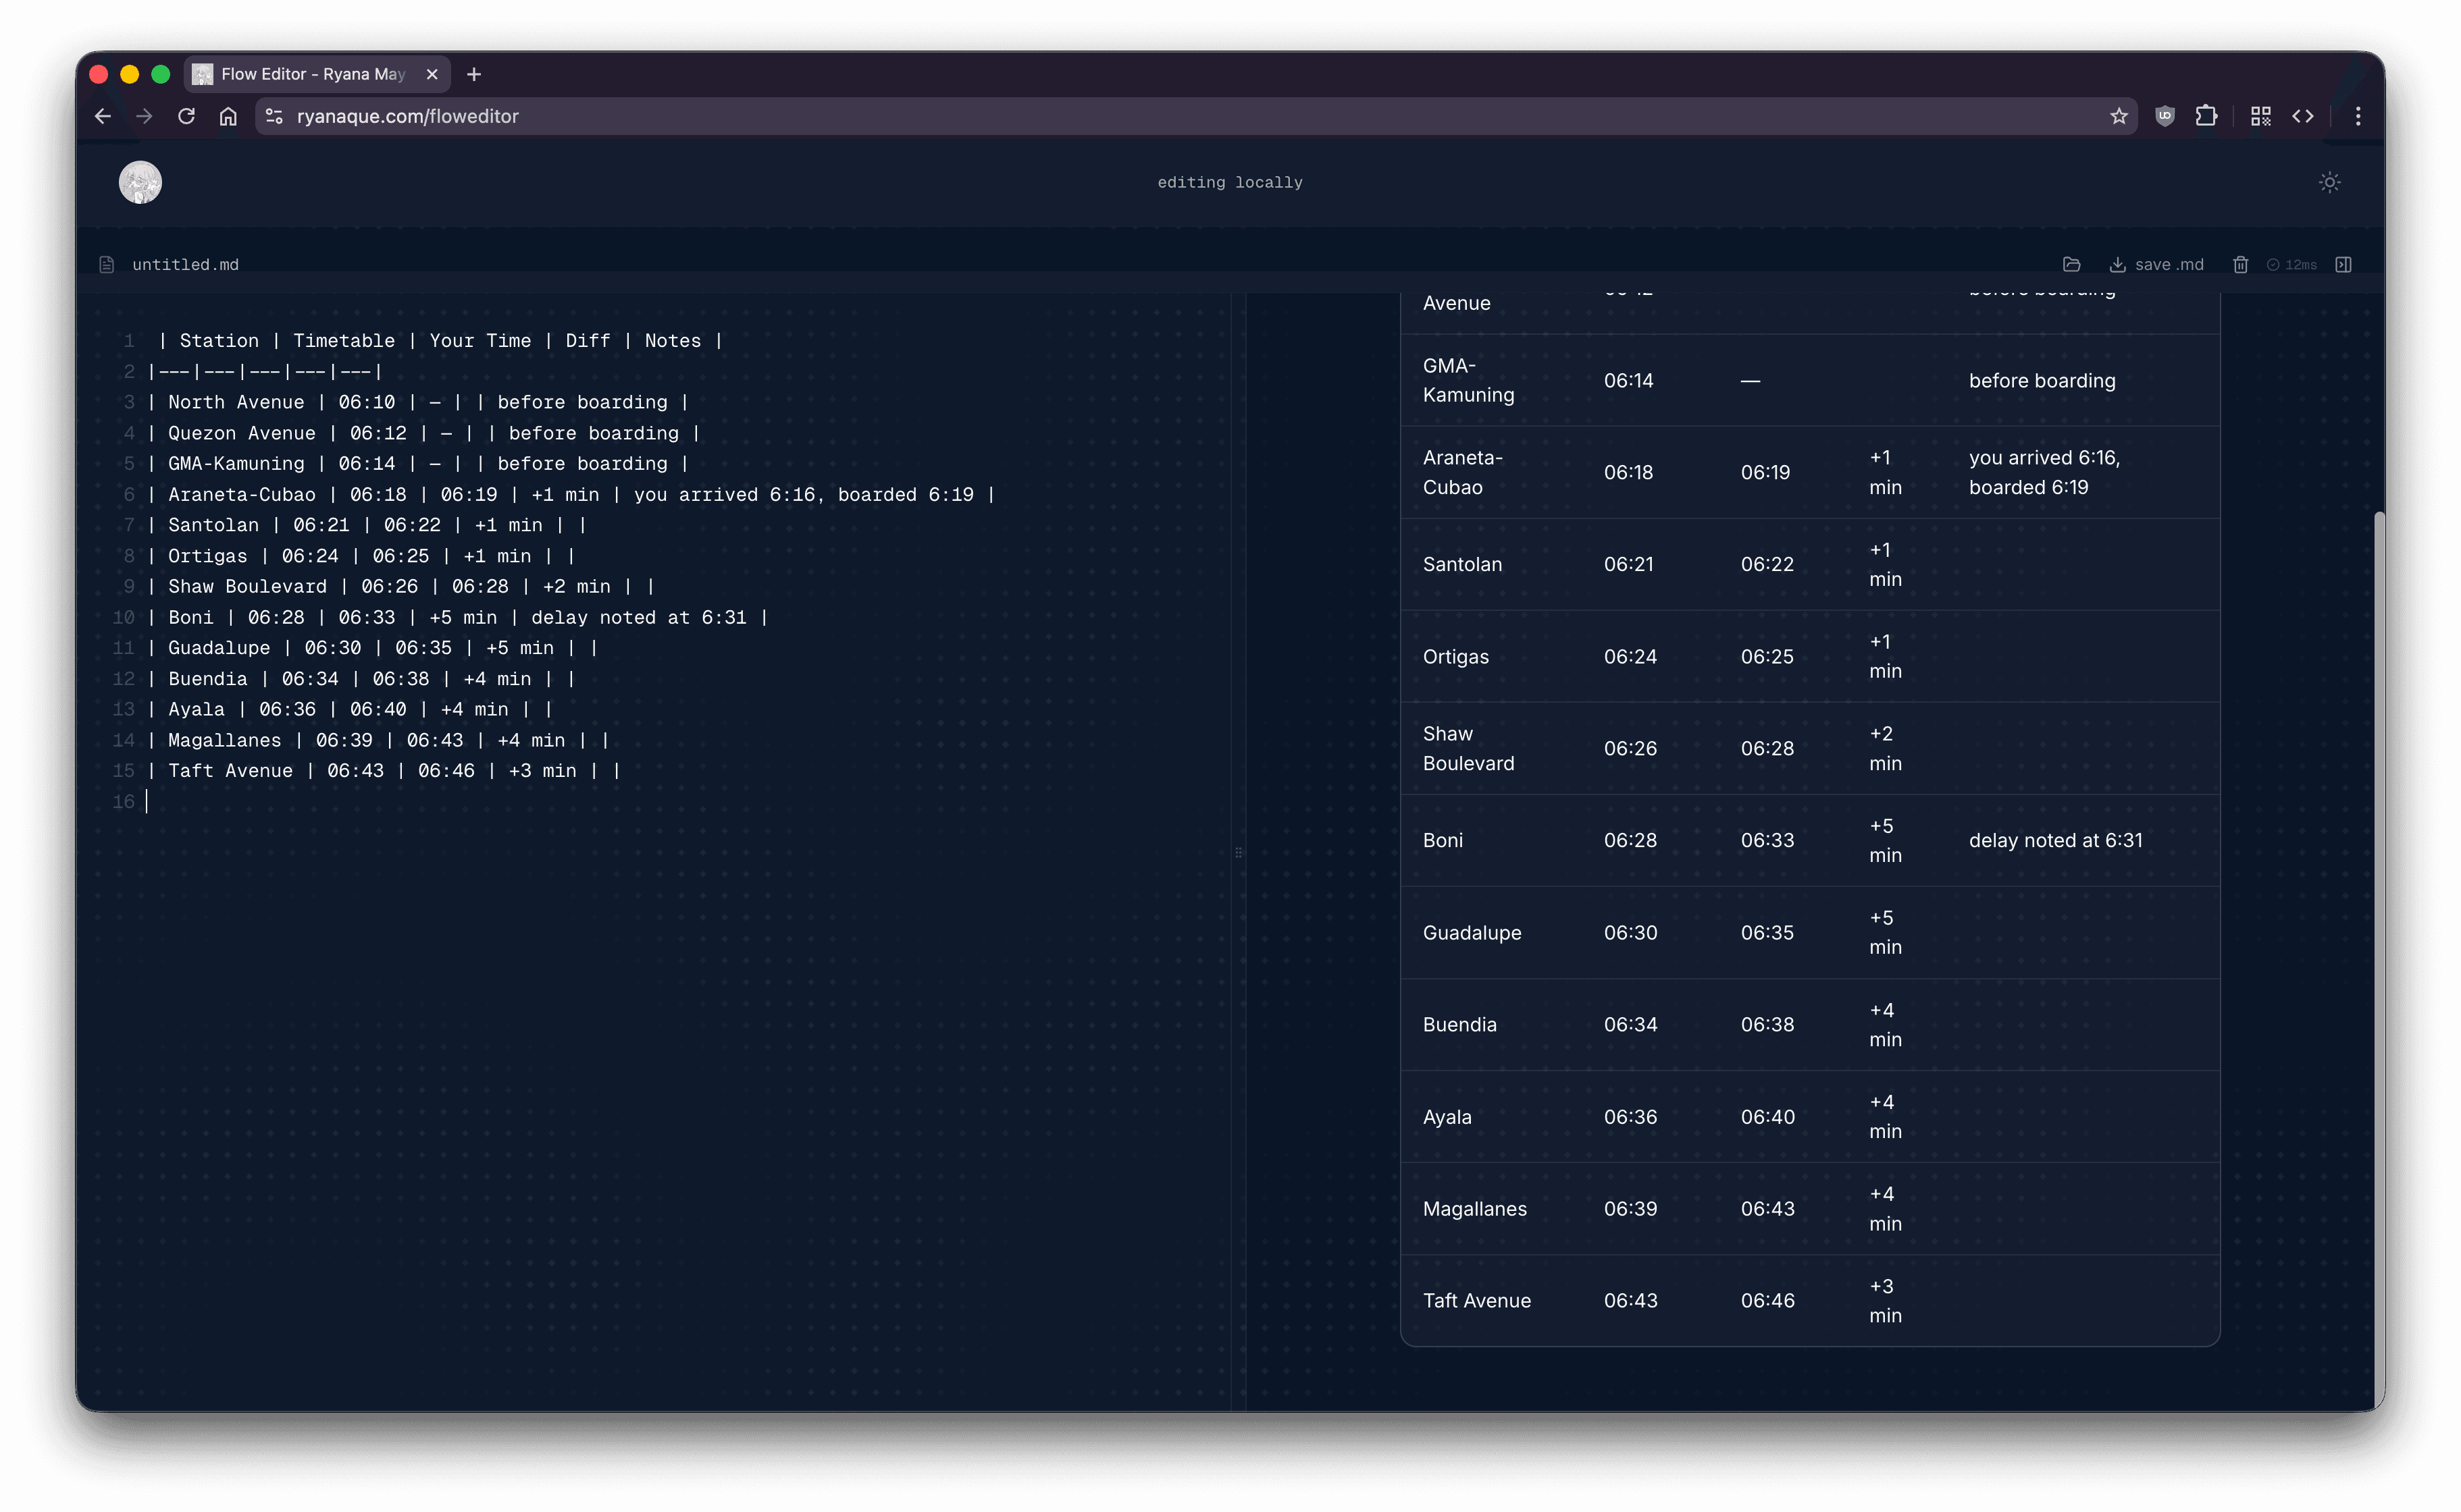Click editor line with Magallanes 06:39
The width and height of the screenshot is (2461, 1512).
[378, 740]
